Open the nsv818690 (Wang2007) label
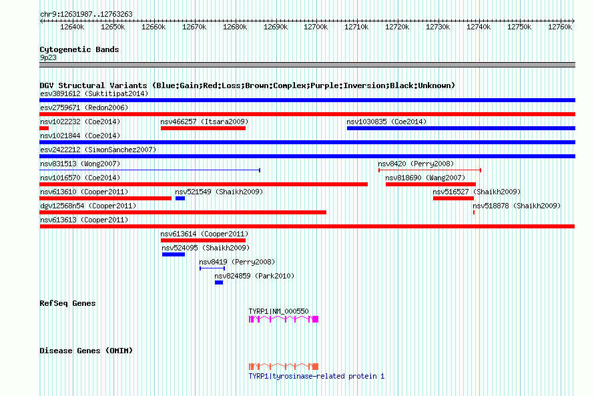This screenshot has width=594, height=396. (425, 178)
